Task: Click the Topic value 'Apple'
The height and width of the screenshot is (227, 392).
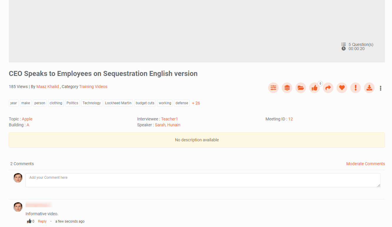Action: click(x=27, y=119)
